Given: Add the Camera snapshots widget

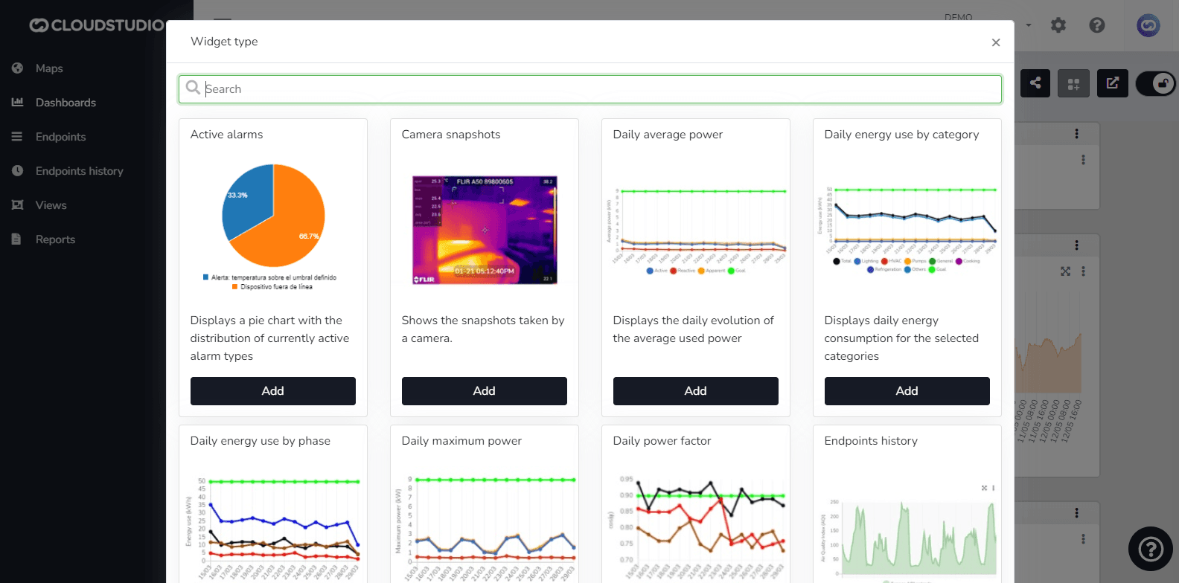Looking at the screenshot, I should (484, 391).
